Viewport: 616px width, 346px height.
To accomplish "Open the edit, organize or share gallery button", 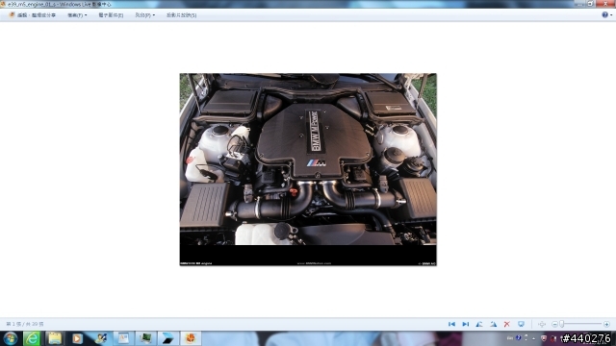I will [x=32, y=15].
